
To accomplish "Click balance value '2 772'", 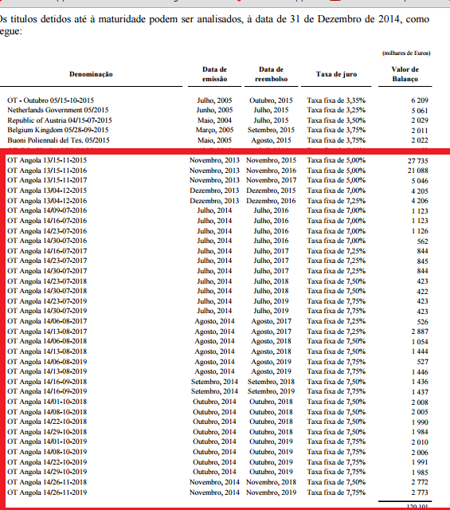I will [x=420, y=482].
